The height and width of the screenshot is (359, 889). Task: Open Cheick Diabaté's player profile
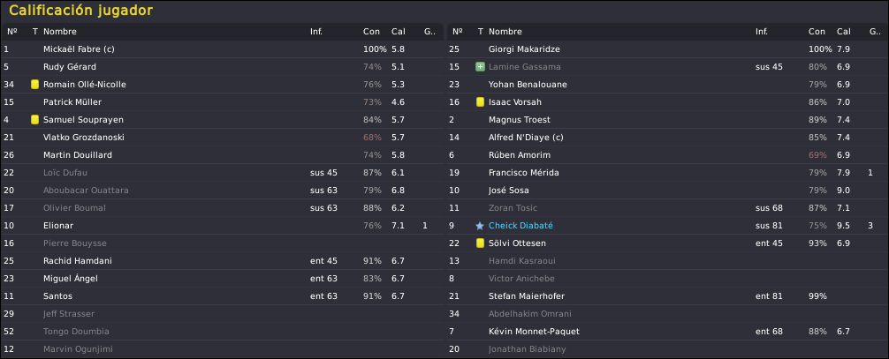point(520,225)
